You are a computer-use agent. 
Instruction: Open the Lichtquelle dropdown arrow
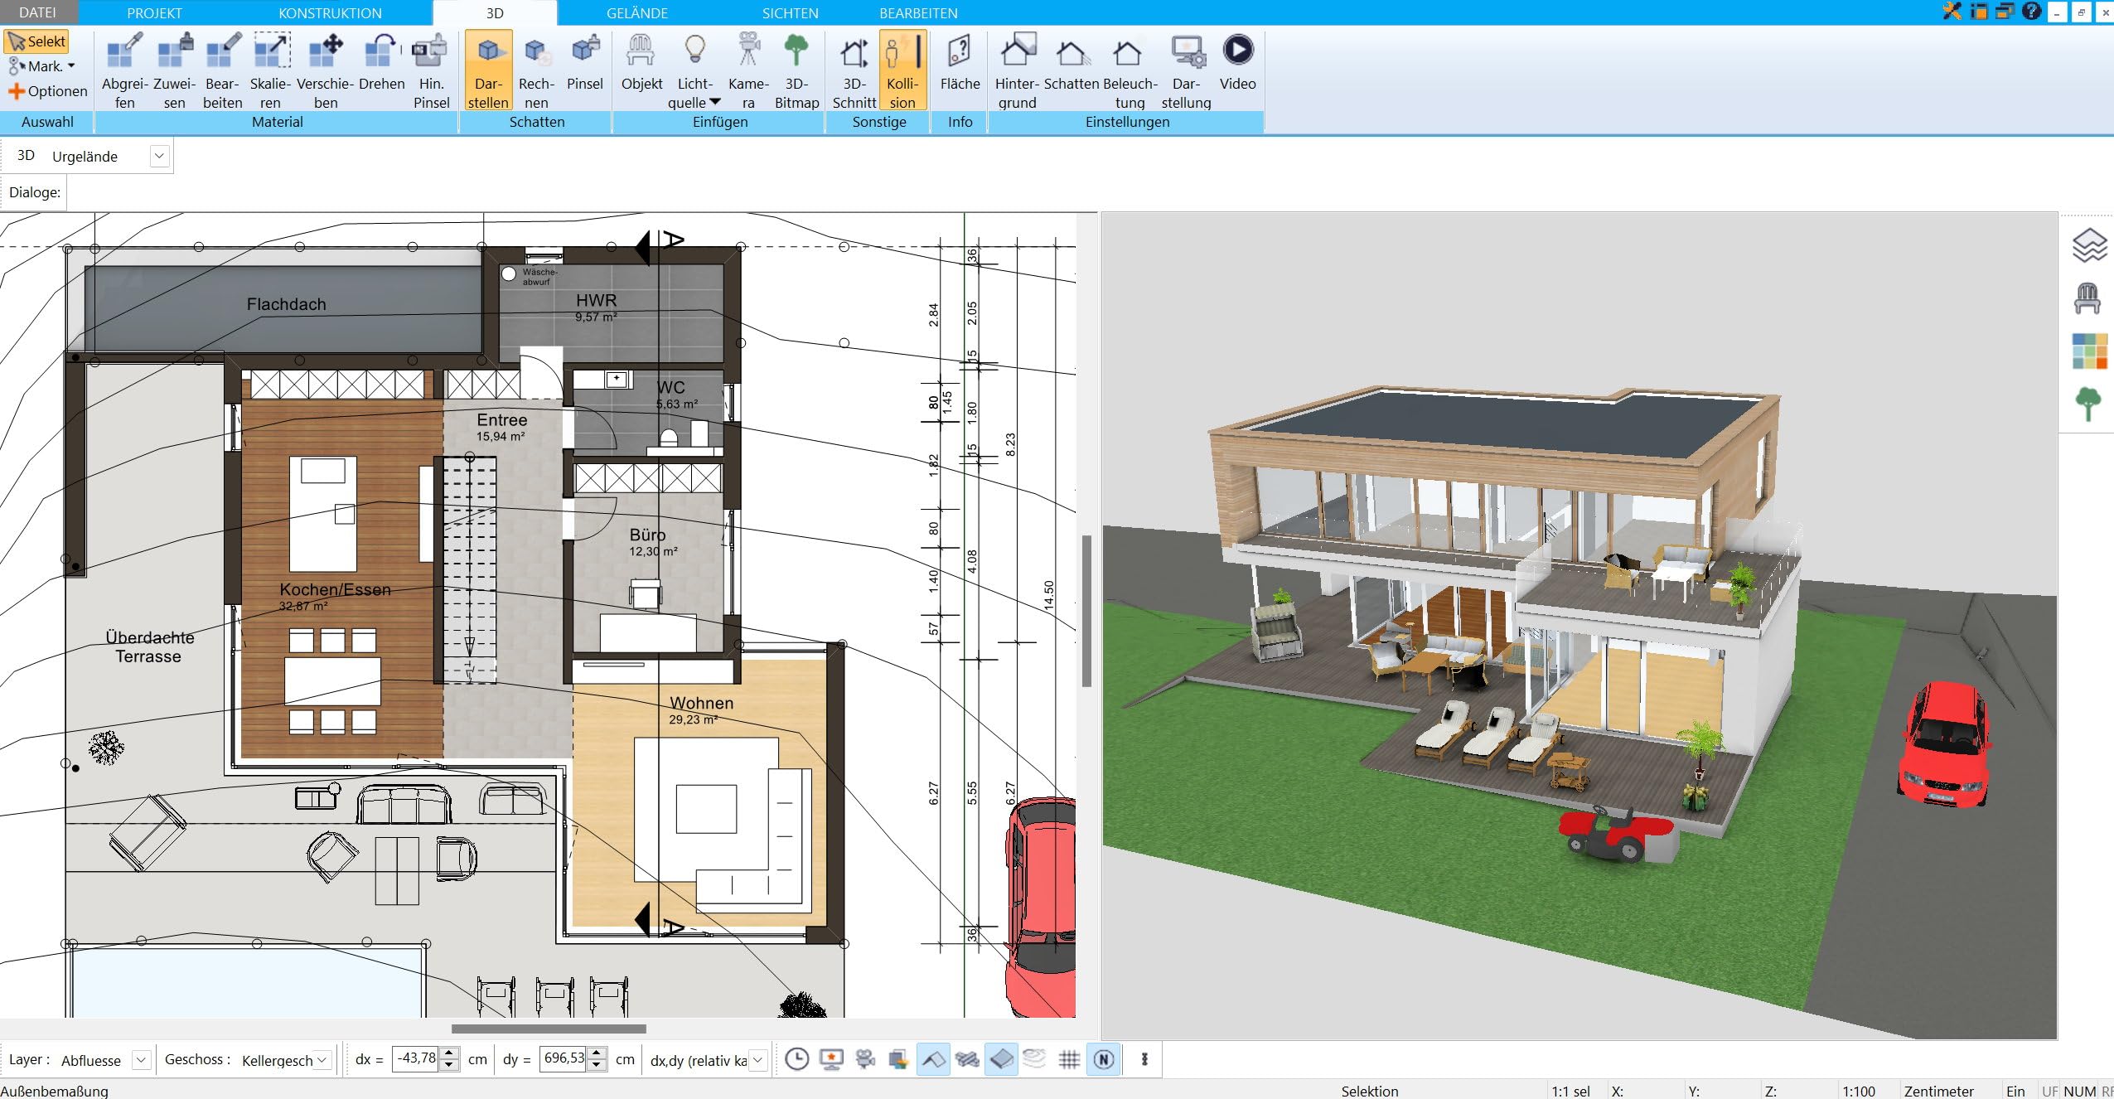[x=715, y=102]
